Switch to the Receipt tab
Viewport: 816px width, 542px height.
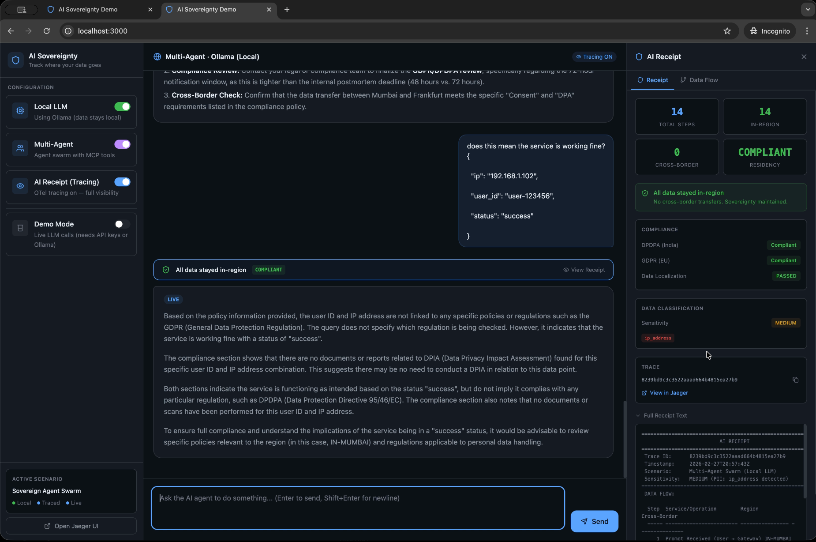click(x=652, y=80)
